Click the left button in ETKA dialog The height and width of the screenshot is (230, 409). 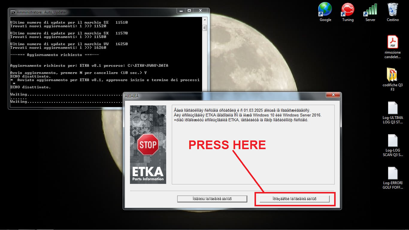point(212,199)
